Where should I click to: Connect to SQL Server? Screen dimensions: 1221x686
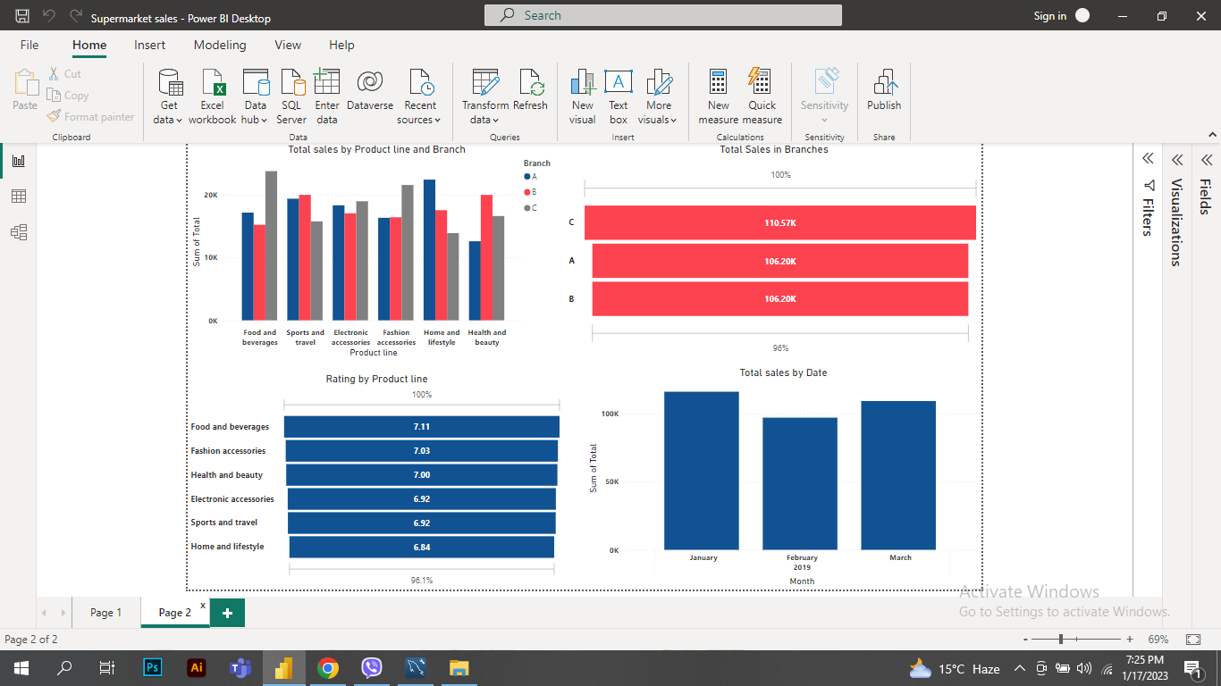291,96
